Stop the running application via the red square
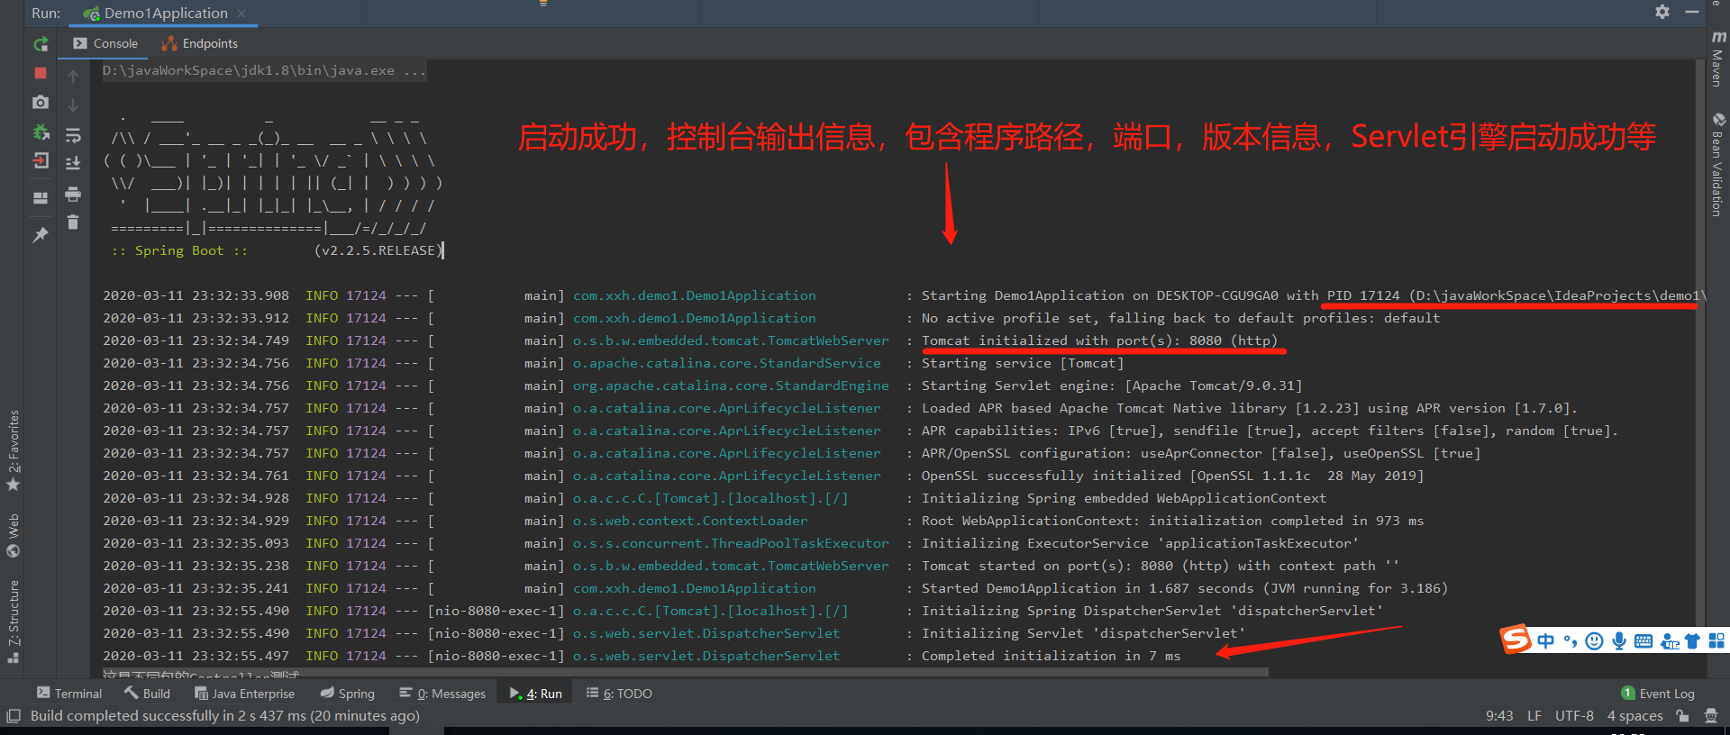Image resolution: width=1730 pixels, height=735 pixels. tap(41, 73)
